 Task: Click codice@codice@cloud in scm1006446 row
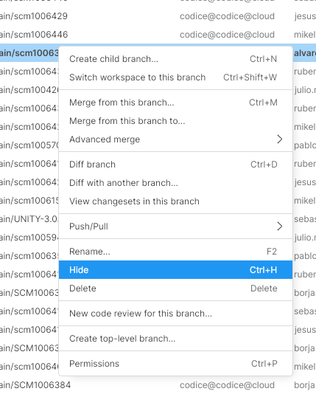227,35
